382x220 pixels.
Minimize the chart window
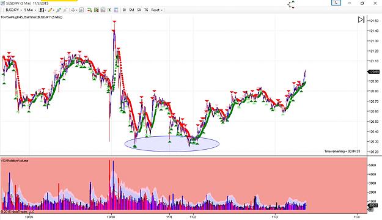coord(350,3)
